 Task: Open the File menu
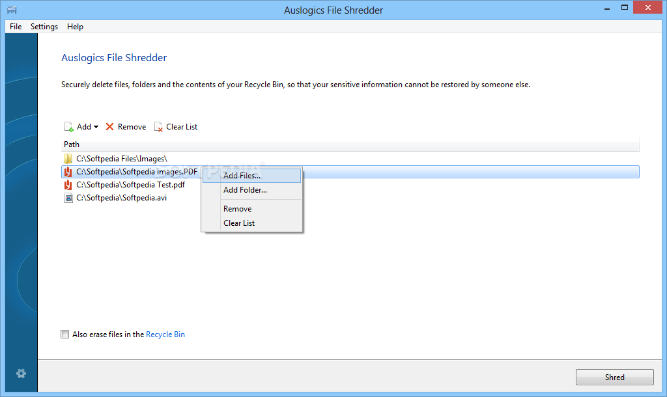(x=16, y=26)
